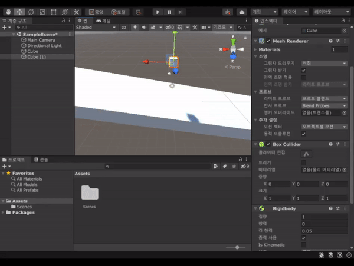Toggle grid snapping icon
The image size is (354, 266).
pyautogui.click(x=139, y=12)
